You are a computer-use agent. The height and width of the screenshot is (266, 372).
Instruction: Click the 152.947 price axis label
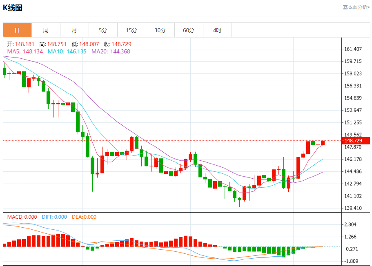tap(353, 110)
